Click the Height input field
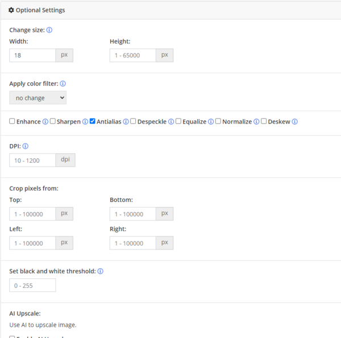Viewport: 341px width, 338px height. [x=133, y=56]
